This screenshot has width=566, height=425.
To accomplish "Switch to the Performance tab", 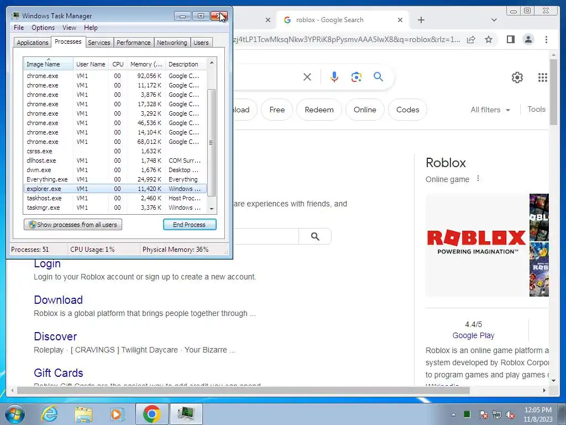I will click(134, 43).
